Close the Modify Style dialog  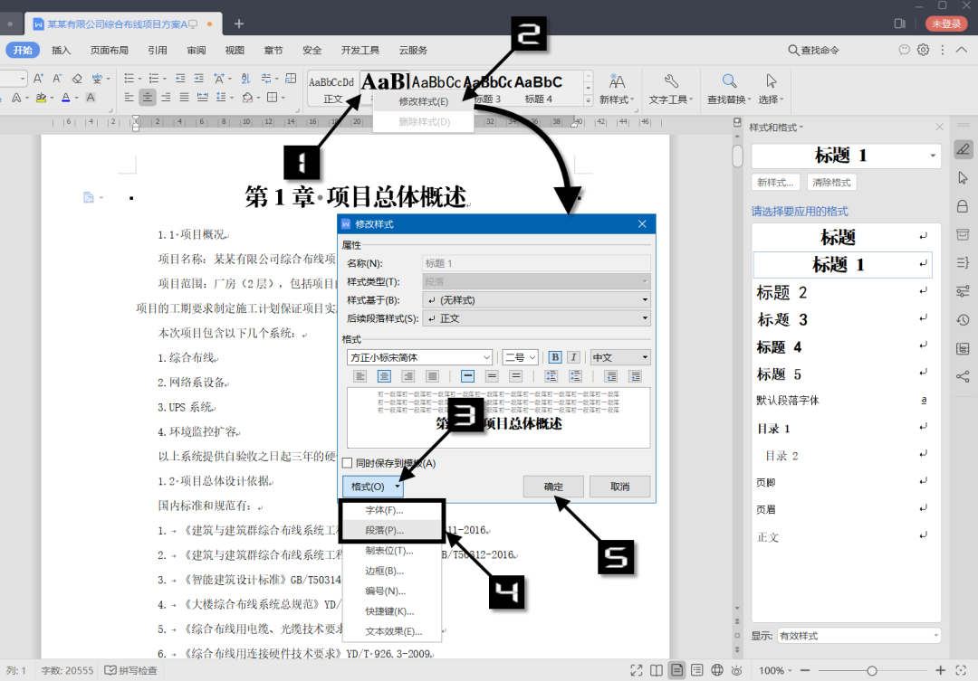642,223
